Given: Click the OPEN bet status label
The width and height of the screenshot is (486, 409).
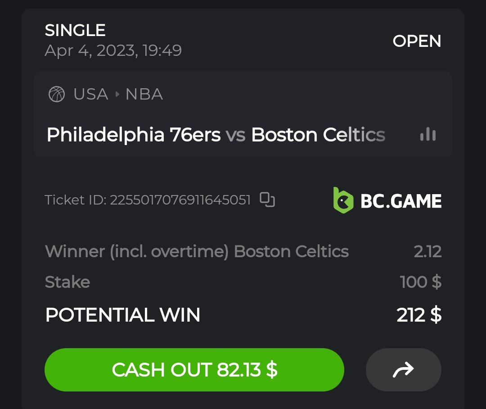Looking at the screenshot, I should pyautogui.click(x=417, y=41).
